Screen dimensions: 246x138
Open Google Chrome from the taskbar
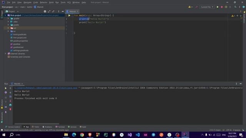(82, 135)
